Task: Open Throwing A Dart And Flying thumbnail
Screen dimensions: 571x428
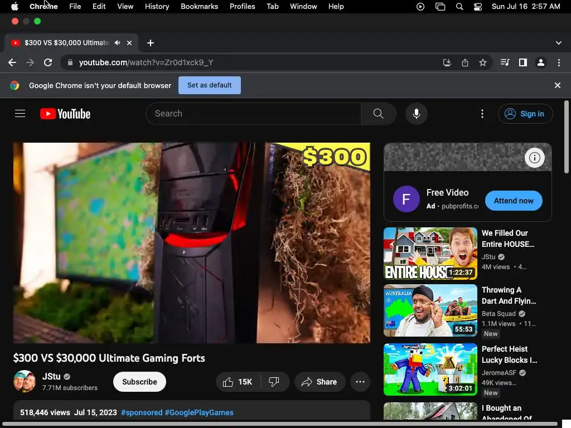Action: 430,310
